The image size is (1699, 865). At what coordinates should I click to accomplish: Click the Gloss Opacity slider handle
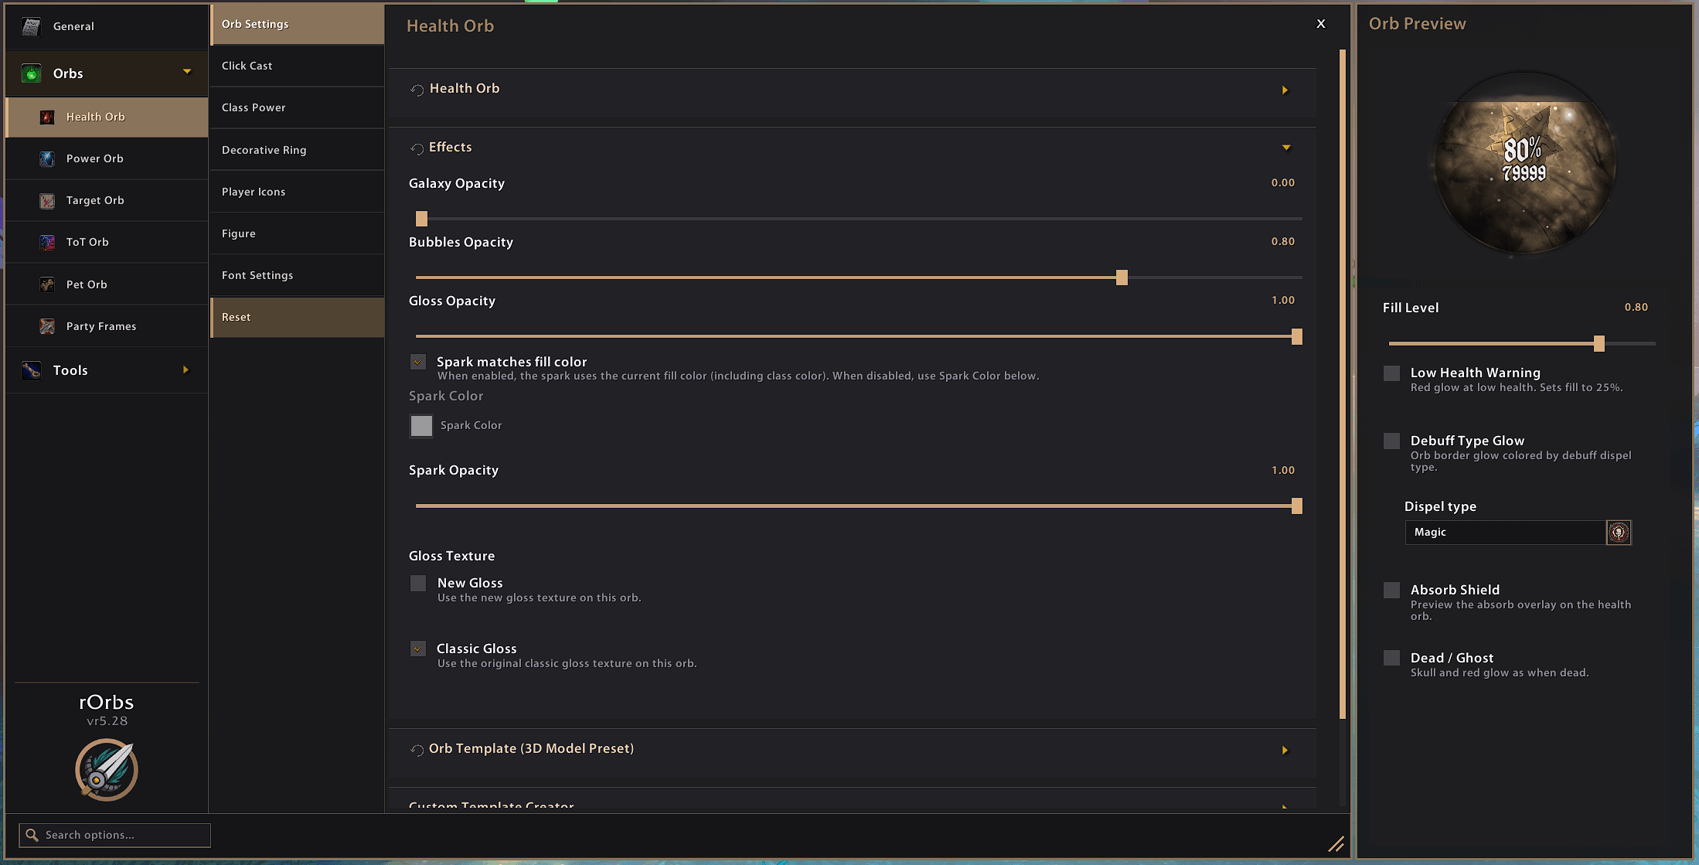pos(1297,336)
